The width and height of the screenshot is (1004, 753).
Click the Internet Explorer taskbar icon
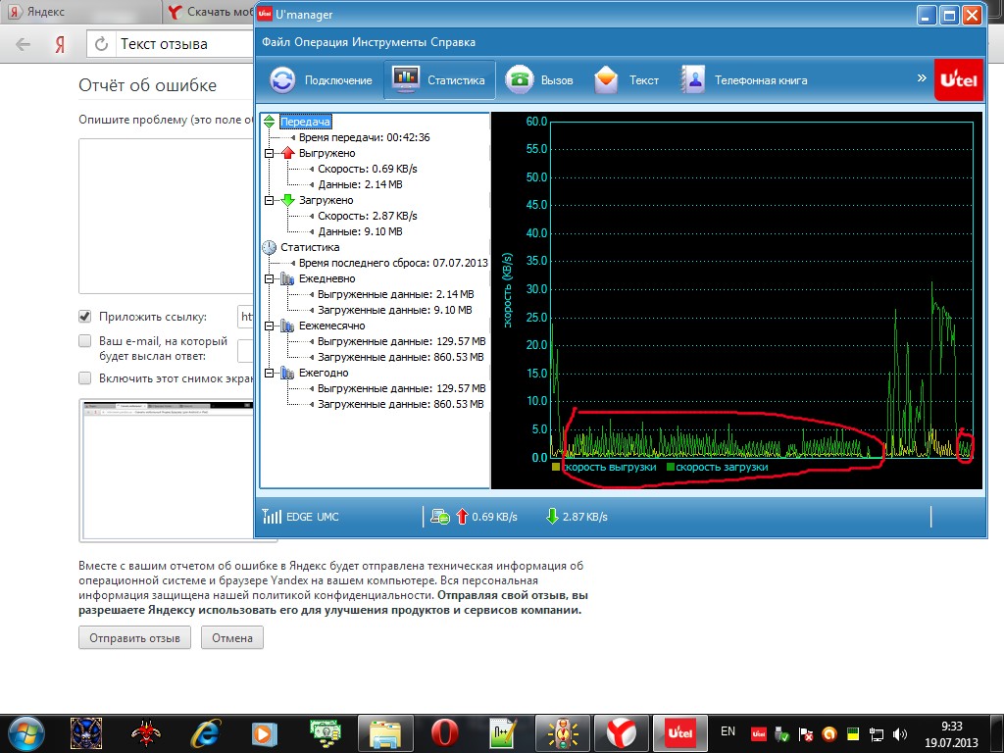click(205, 732)
